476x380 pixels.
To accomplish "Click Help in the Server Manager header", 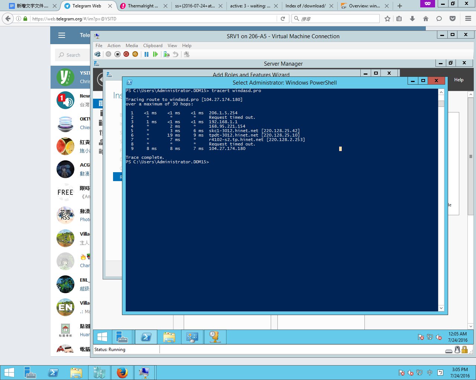I will click(x=459, y=80).
